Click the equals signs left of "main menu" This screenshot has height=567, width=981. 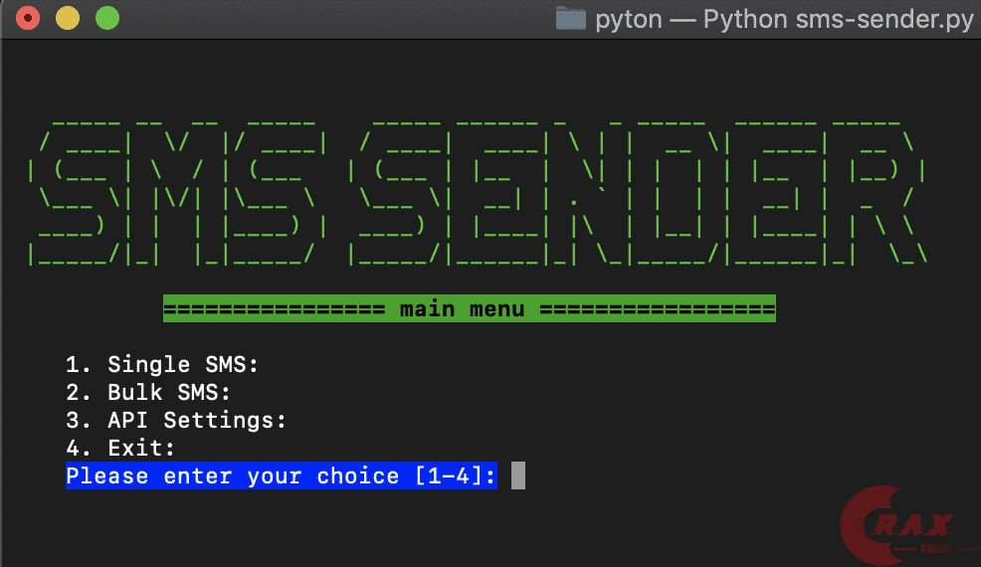click(274, 309)
